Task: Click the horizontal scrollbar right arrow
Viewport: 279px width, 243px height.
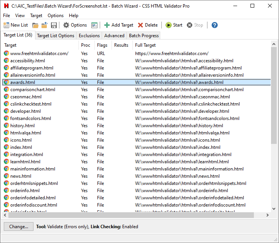Action: point(268,215)
